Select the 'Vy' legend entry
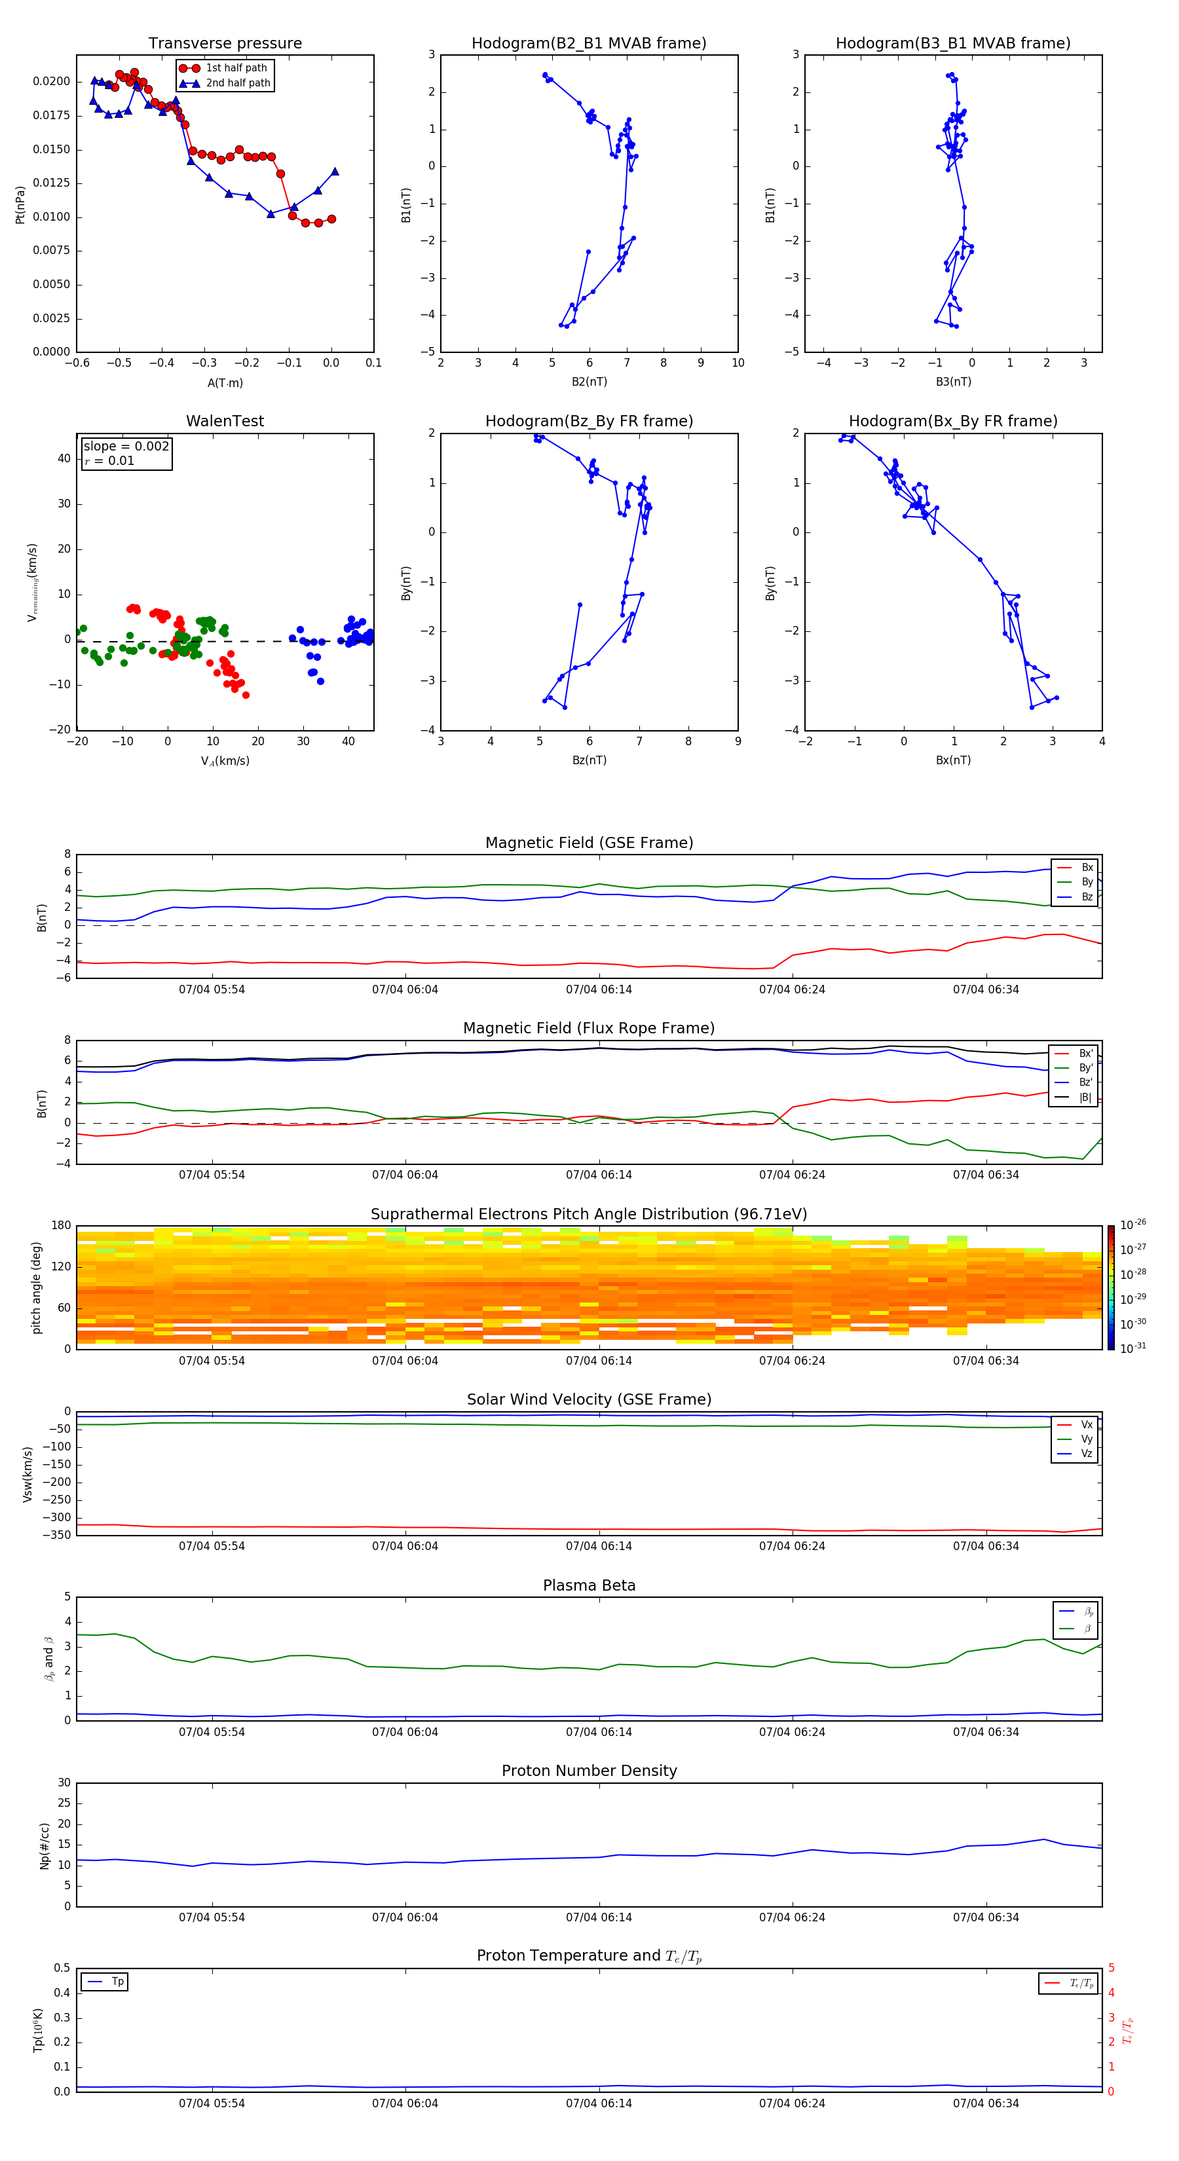Screen dimensions: 1179x2161 (1075, 1439)
